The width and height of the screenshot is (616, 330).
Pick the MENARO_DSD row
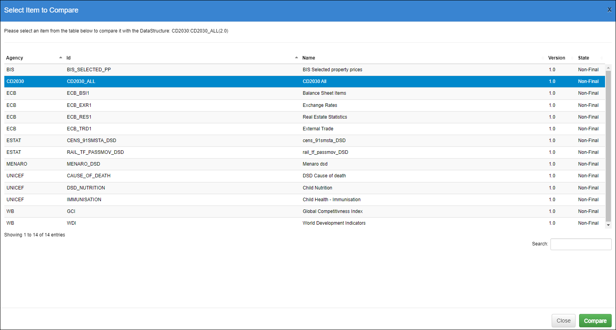83,164
